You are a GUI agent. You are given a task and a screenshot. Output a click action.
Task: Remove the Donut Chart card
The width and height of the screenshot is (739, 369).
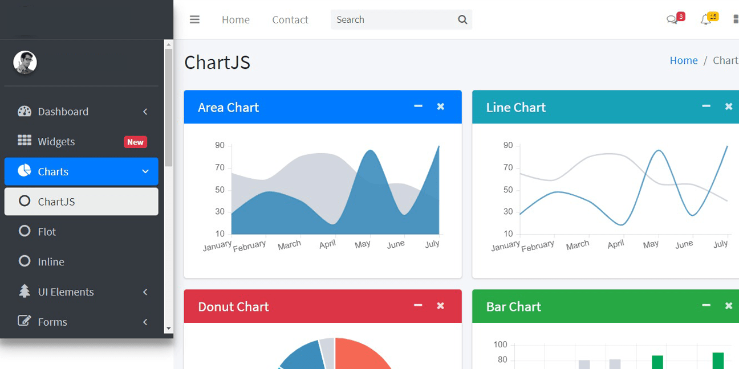[440, 306]
